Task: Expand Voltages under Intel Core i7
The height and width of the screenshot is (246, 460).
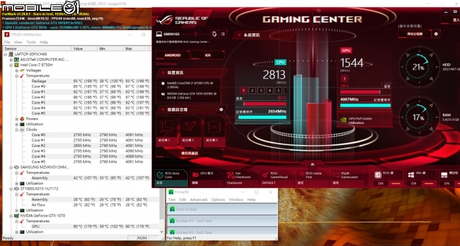Action: coord(17,70)
